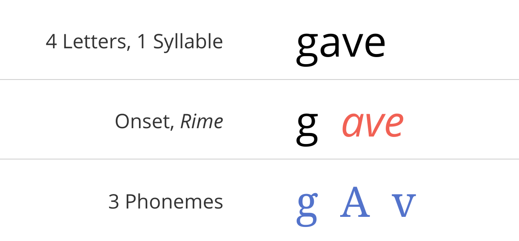Select the blue phoneme "g"
The width and height of the screenshot is (519, 241).
point(307,209)
